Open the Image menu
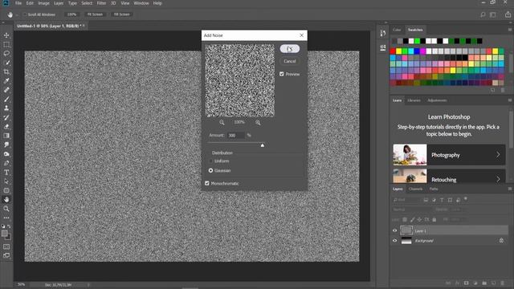 (x=43, y=3)
